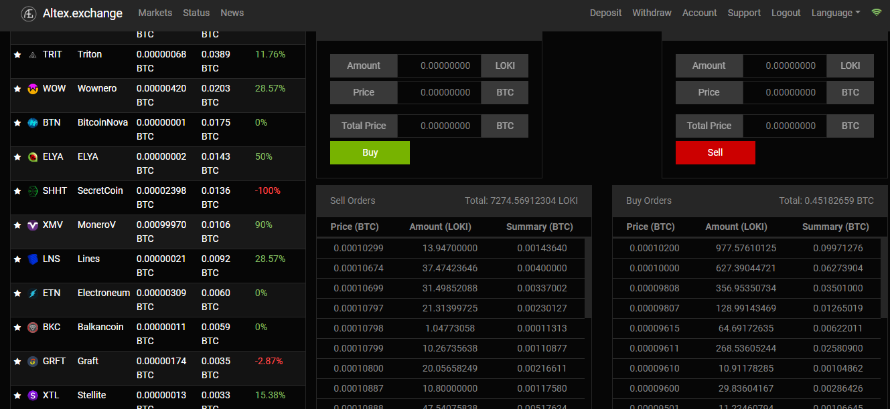Viewport: 890px width, 409px height.
Task: Select sell order at price 0.00010797
Action: click(x=451, y=308)
